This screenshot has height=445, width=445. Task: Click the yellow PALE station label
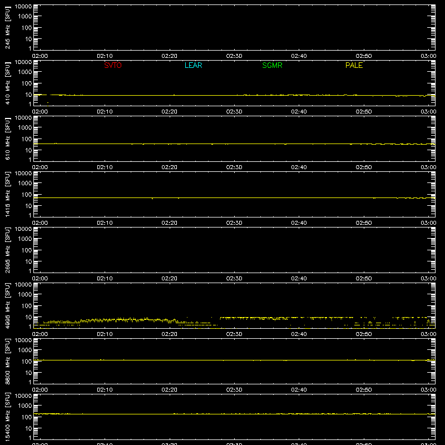(x=354, y=65)
